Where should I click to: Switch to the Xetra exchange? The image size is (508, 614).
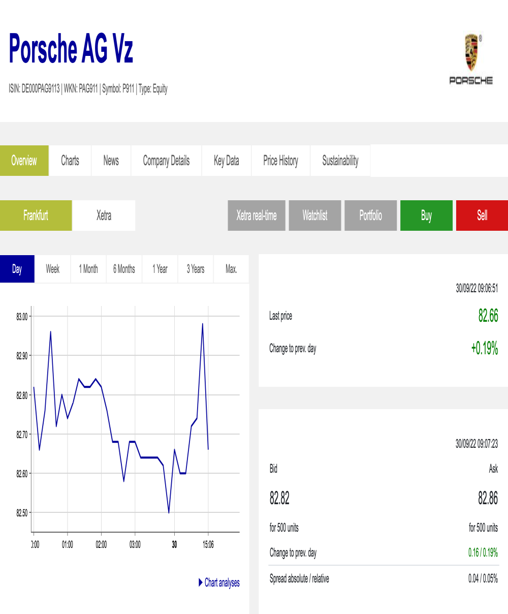104,216
